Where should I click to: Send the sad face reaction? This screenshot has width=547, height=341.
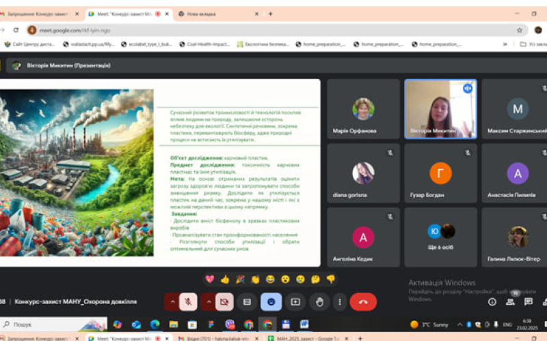click(x=300, y=279)
